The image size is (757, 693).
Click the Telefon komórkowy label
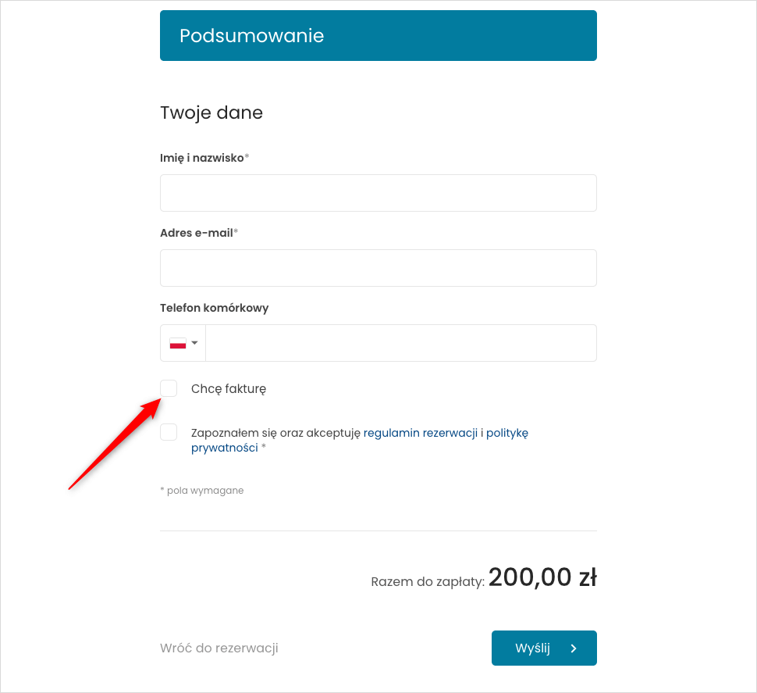coord(215,308)
